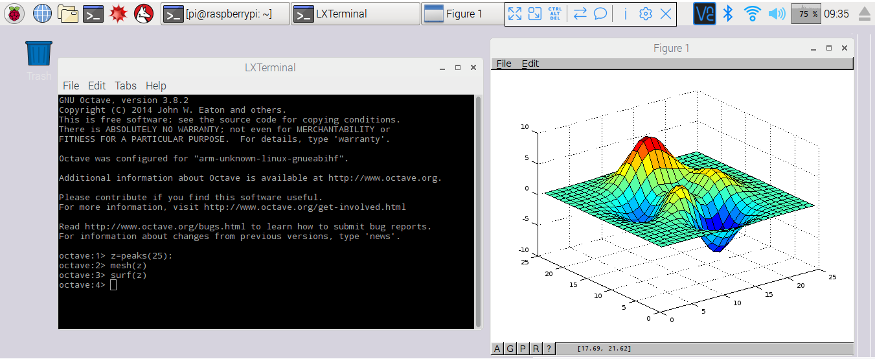The width and height of the screenshot is (875, 359).
Task: Open the Help menu in LXTerminal
Action: tap(156, 86)
